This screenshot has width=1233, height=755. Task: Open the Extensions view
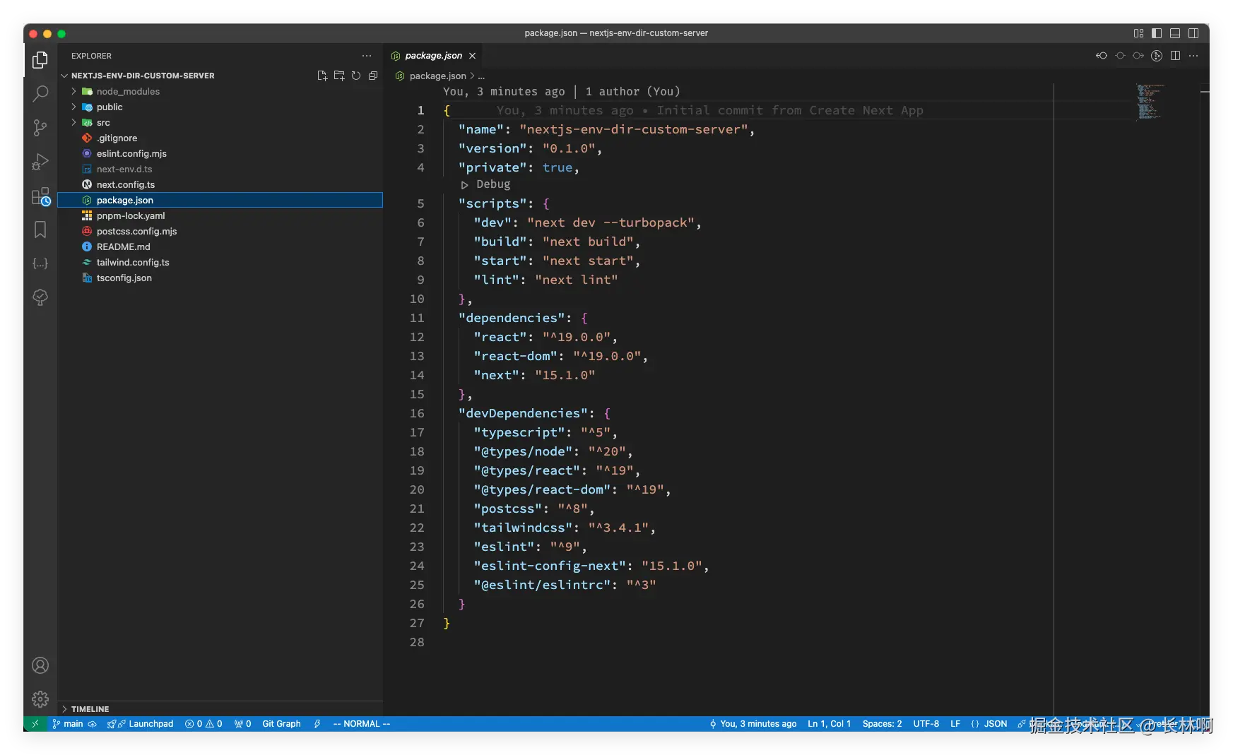click(40, 196)
